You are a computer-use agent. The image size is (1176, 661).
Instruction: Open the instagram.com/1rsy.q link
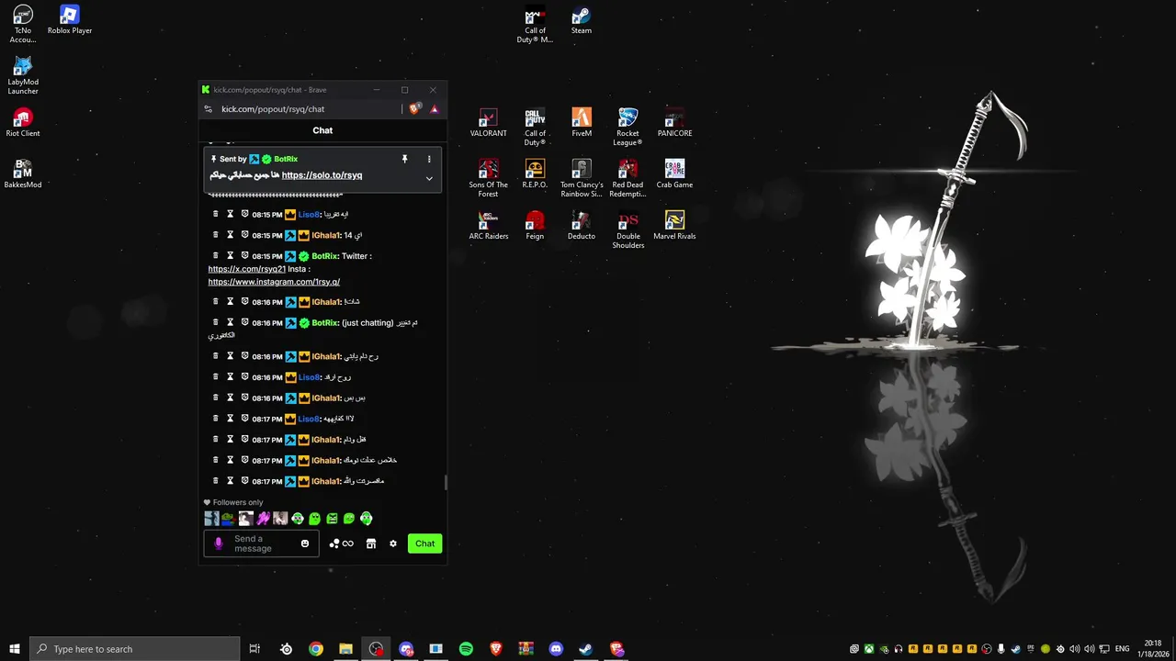(274, 282)
